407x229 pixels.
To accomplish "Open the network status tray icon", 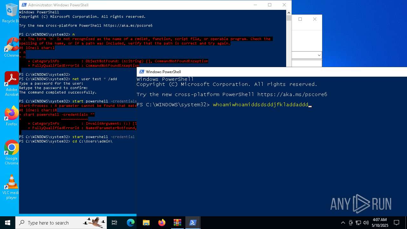I will pos(358,223).
